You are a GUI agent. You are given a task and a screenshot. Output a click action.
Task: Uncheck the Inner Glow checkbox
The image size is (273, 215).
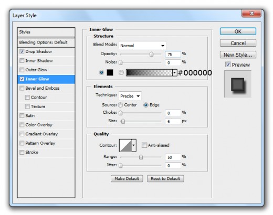22,79
